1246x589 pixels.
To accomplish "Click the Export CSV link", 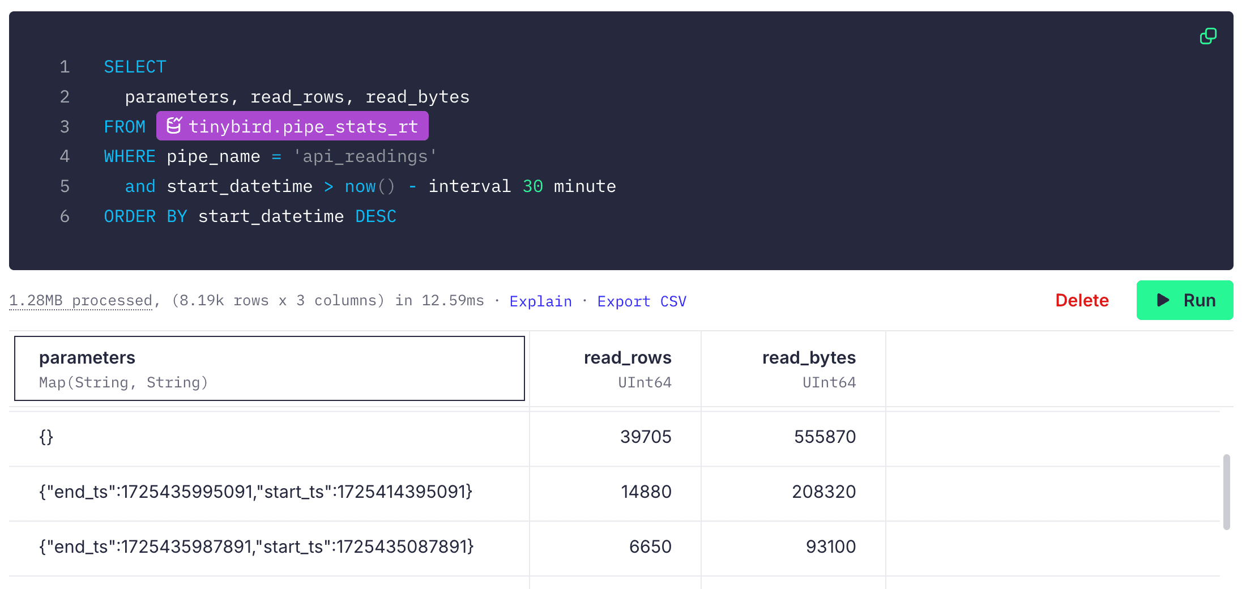I will coord(641,301).
